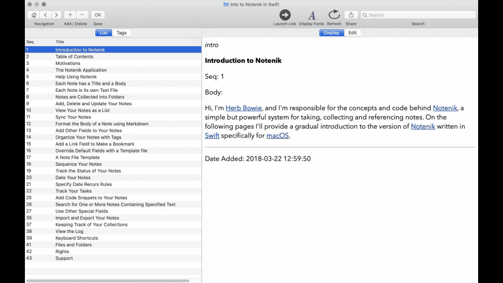Select 'Notes are Collected into Folders'
503x283 pixels.
click(x=113, y=97)
